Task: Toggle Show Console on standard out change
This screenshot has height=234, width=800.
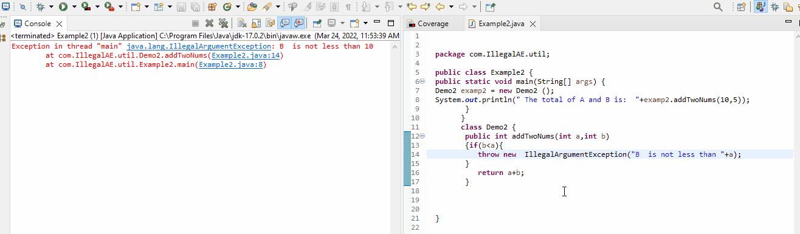Action: click(284, 24)
